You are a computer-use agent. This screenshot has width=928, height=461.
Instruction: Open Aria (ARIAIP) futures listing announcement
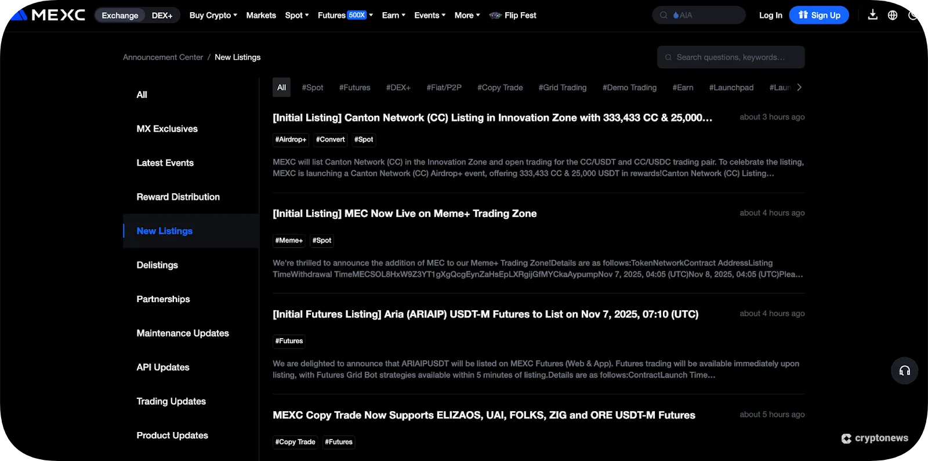[x=485, y=314]
